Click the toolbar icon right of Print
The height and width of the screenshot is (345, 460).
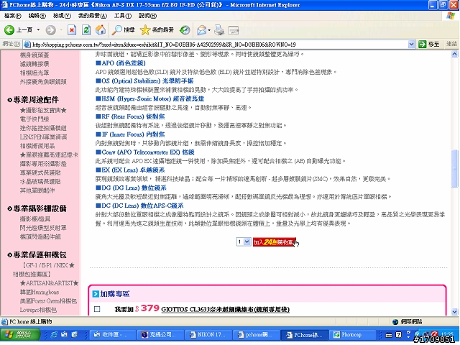tap(234, 30)
